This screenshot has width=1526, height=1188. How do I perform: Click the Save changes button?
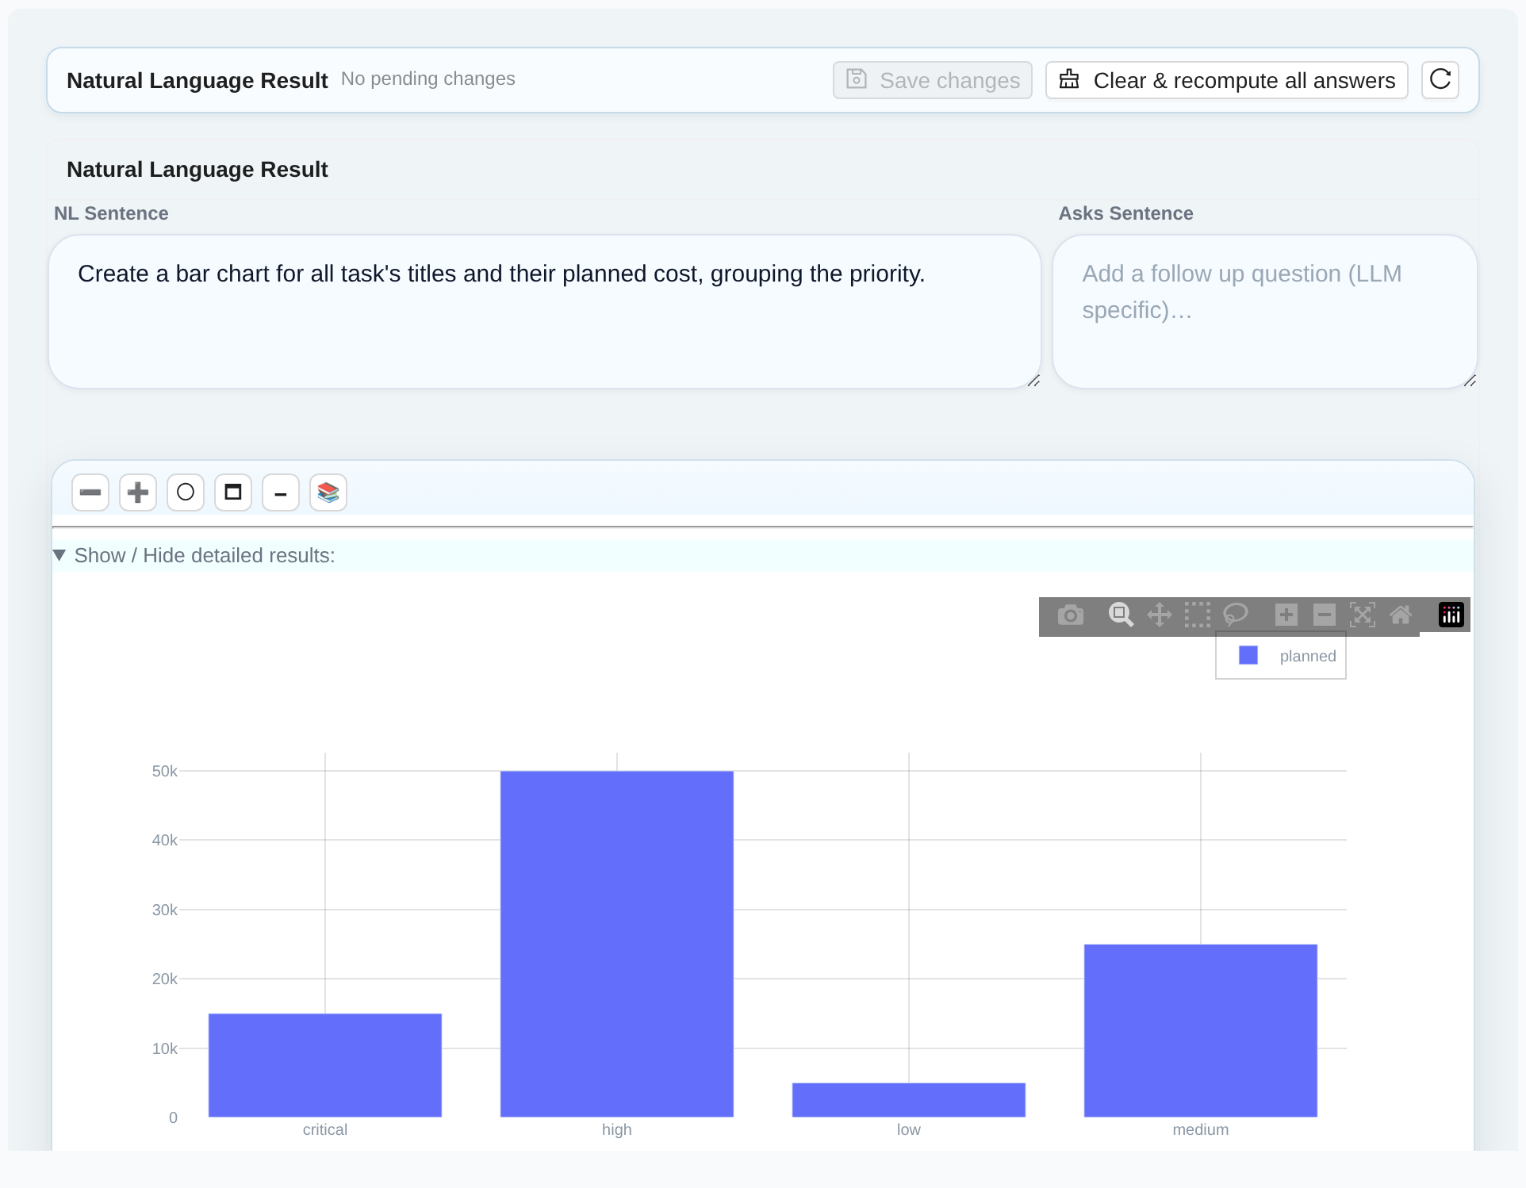click(933, 80)
